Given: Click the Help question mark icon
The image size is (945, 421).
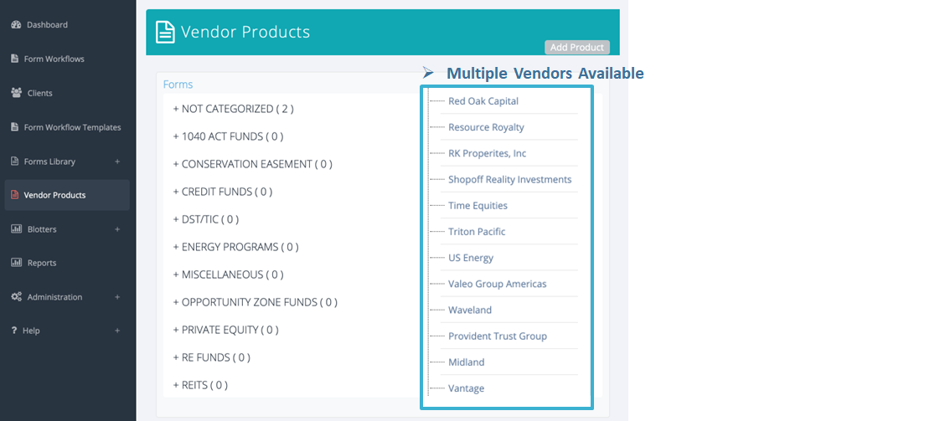Looking at the screenshot, I should (x=14, y=331).
